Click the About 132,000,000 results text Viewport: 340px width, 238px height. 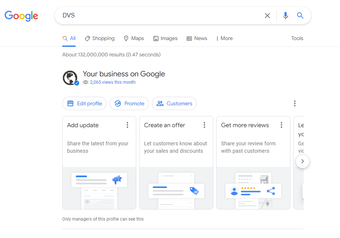pos(111,54)
